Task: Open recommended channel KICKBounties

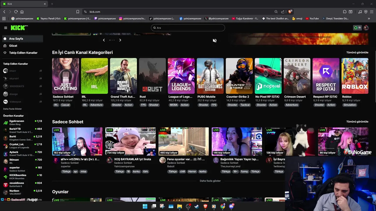Action: [22, 177]
